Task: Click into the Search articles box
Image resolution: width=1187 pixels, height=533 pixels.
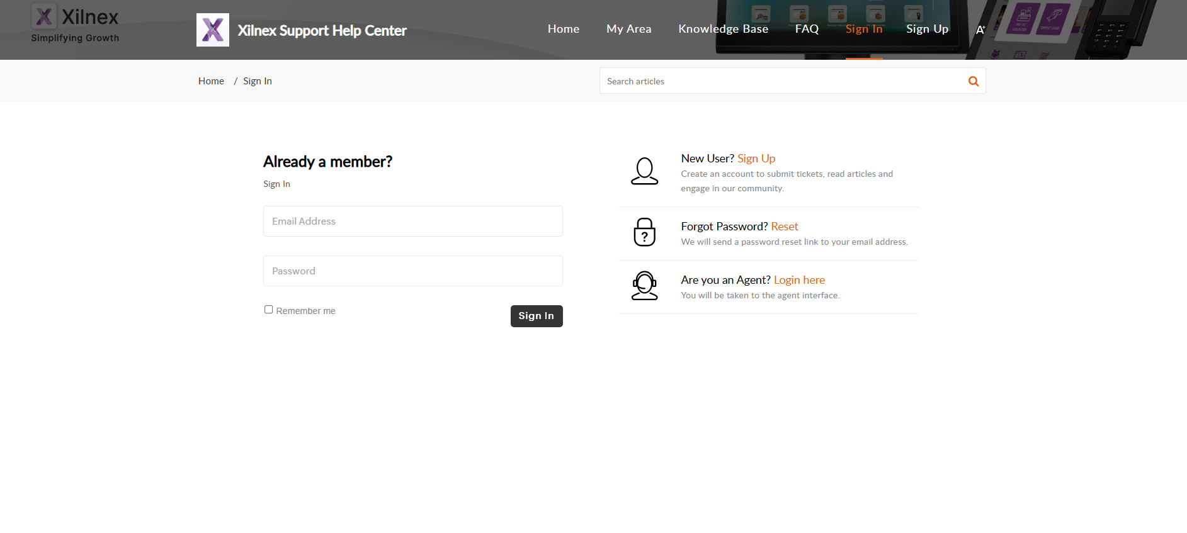Action: [x=781, y=81]
